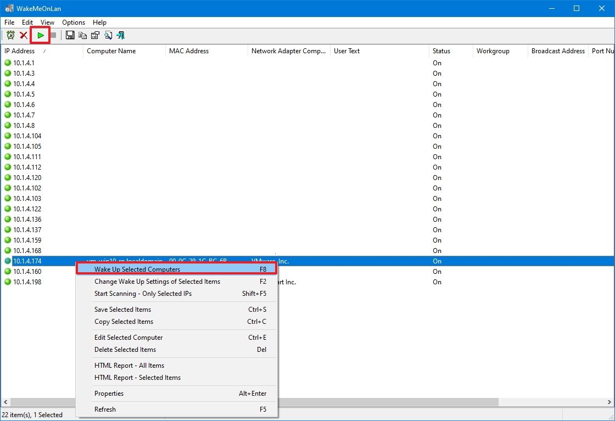Sort by the IP Address column header
The image size is (615, 421).
point(20,51)
